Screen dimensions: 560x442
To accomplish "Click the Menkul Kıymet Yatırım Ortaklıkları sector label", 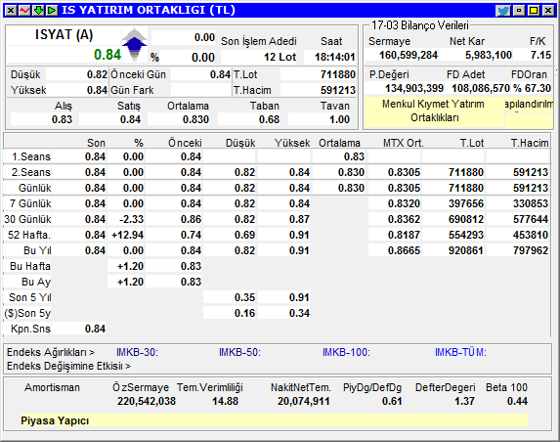I will click(x=434, y=110).
